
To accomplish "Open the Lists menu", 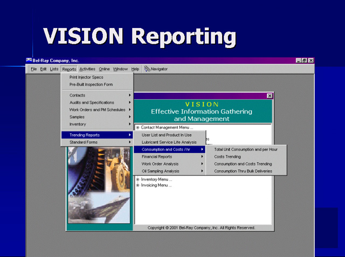I will 54,69.
